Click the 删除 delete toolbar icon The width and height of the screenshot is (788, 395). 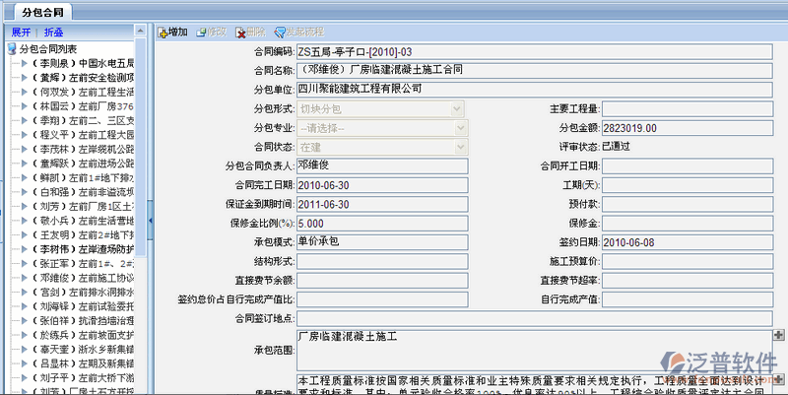click(x=240, y=33)
